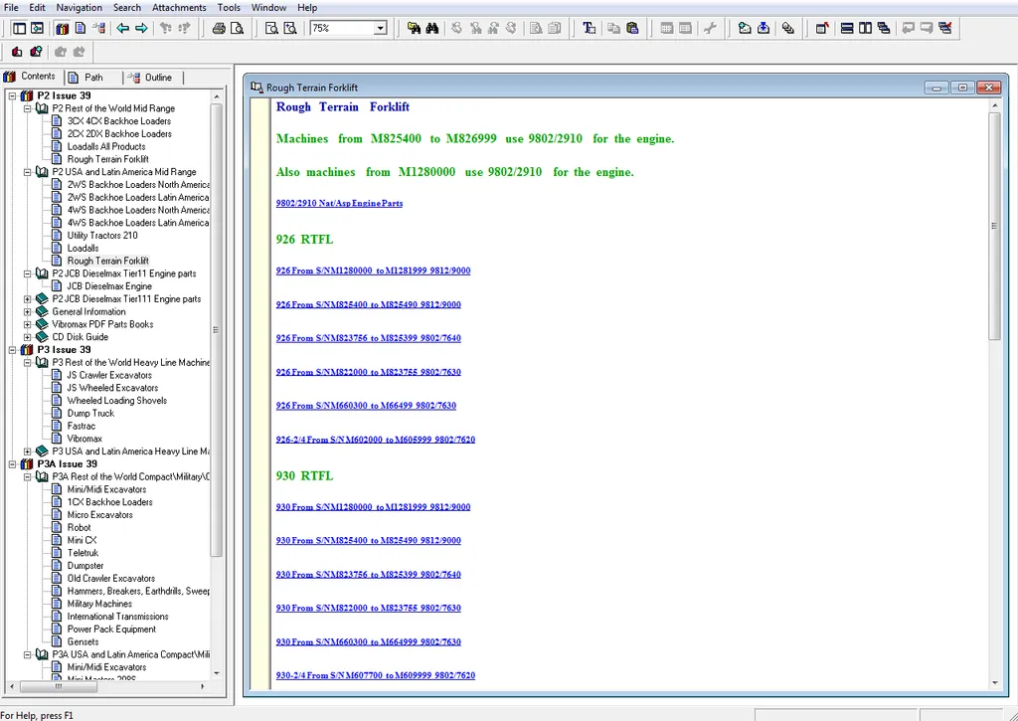The image size is (1018, 721).
Task: Click the add bookmark icon with star
Action: point(37,52)
